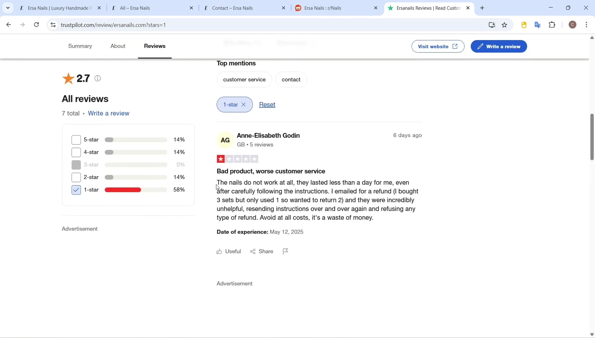This screenshot has height=338, width=595.
Task: Close the Ersa Nails Luxury Handmade tab
Action: 99,8
